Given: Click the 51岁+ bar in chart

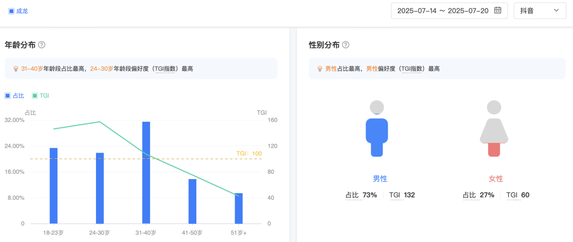Looking at the screenshot, I should tap(239, 209).
